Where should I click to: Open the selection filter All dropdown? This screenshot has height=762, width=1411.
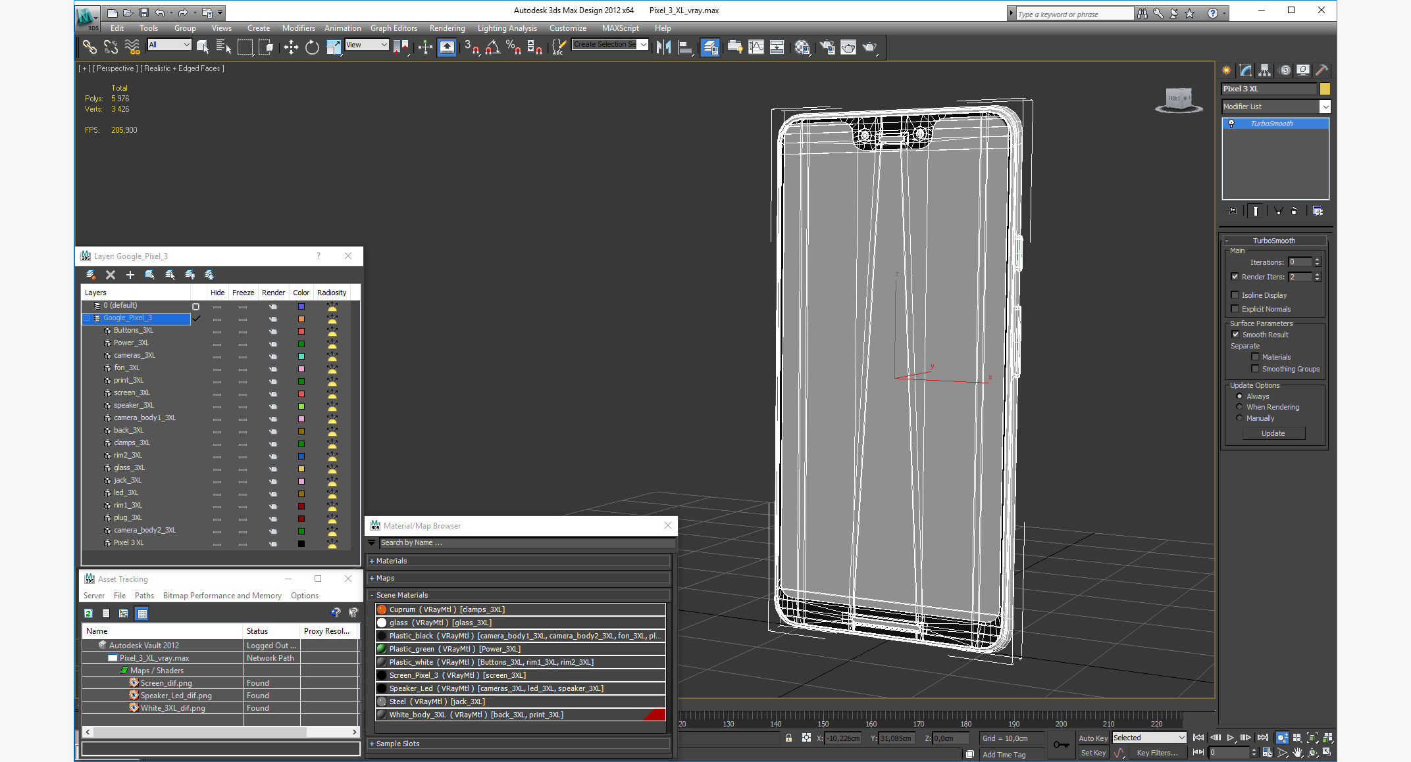click(169, 45)
